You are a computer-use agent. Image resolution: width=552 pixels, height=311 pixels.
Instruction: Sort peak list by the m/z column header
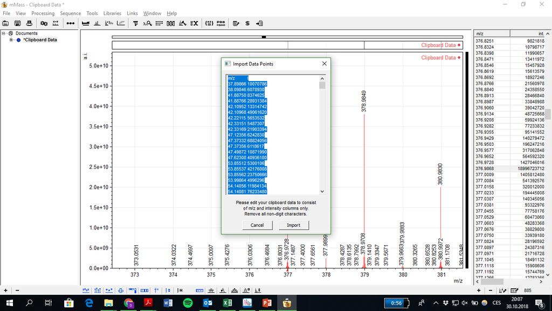[492, 33]
